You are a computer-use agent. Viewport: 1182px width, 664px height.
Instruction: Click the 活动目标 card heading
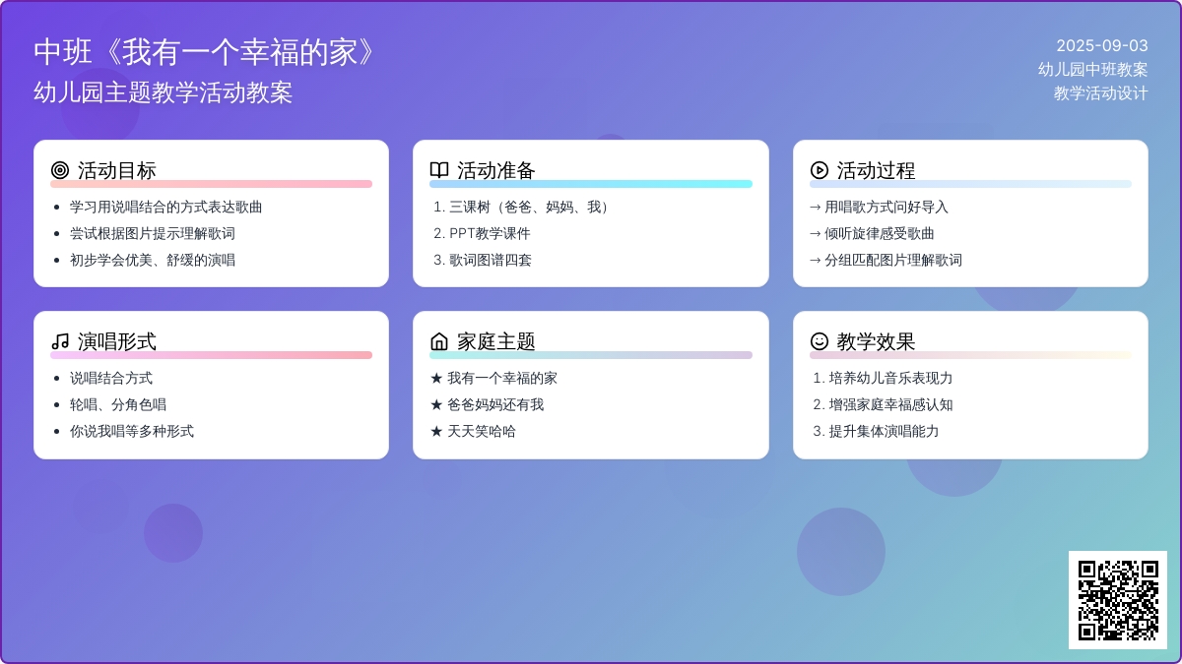coord(117,170)
